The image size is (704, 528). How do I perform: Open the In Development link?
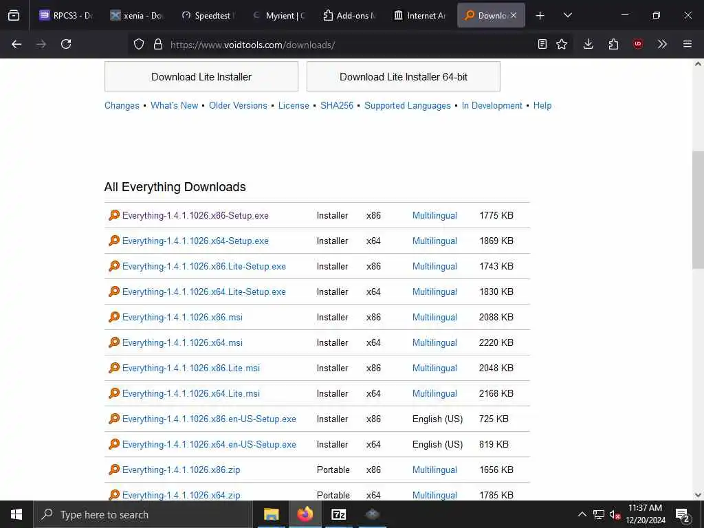(492, 105)
